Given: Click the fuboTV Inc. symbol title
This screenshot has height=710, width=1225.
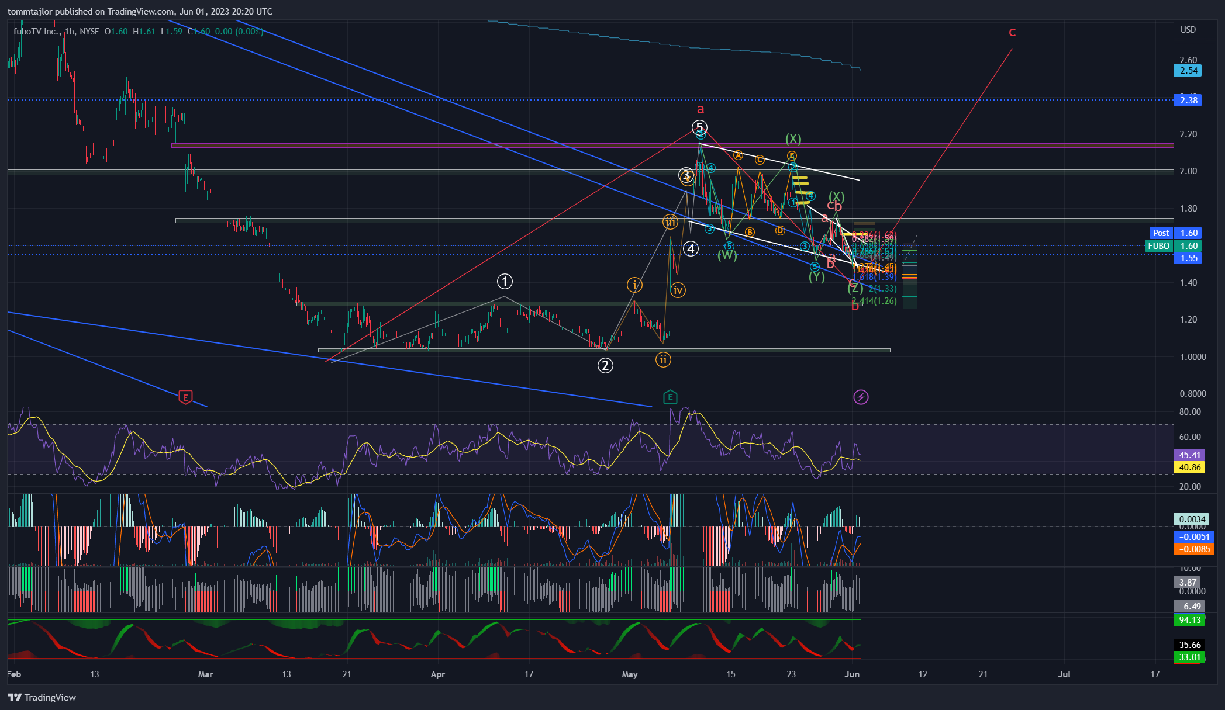Looking at the screenshot, I should point(37,32).
